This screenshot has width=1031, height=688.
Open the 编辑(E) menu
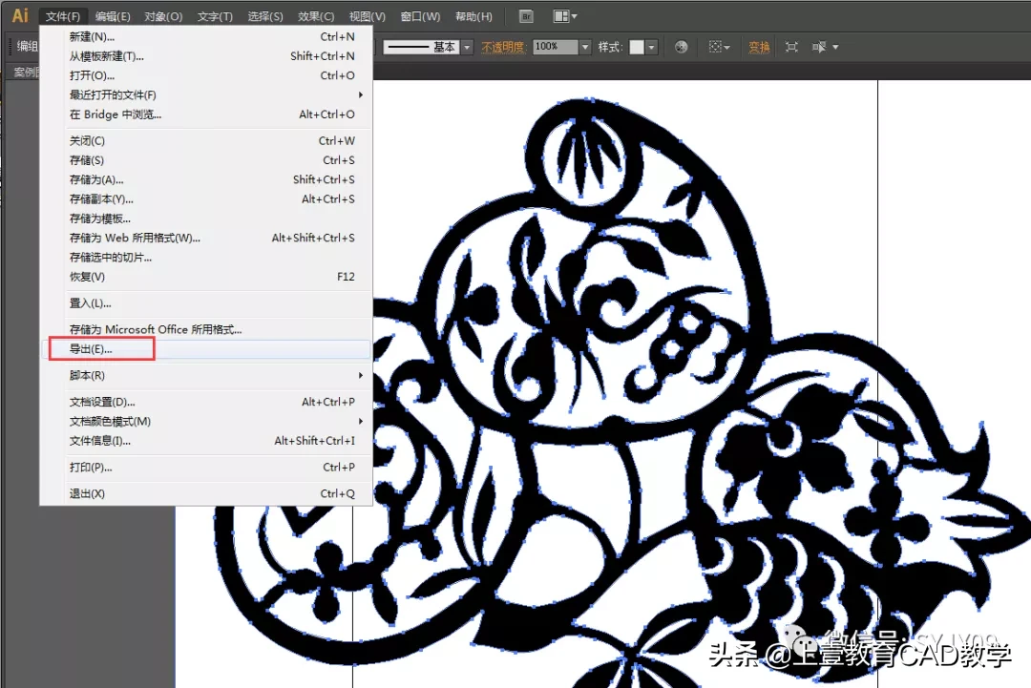pyautogui.click(x=113, y=16)
